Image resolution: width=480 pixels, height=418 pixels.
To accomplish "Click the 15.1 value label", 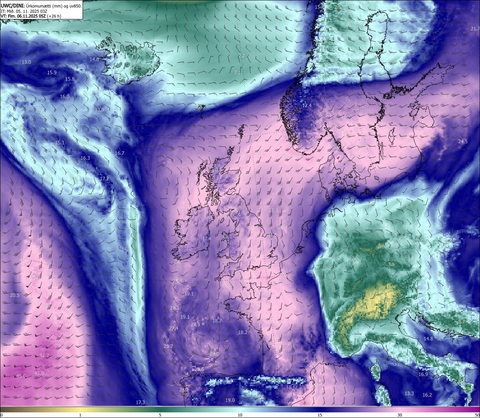I will pyautogui.click(x=60, y=142).
